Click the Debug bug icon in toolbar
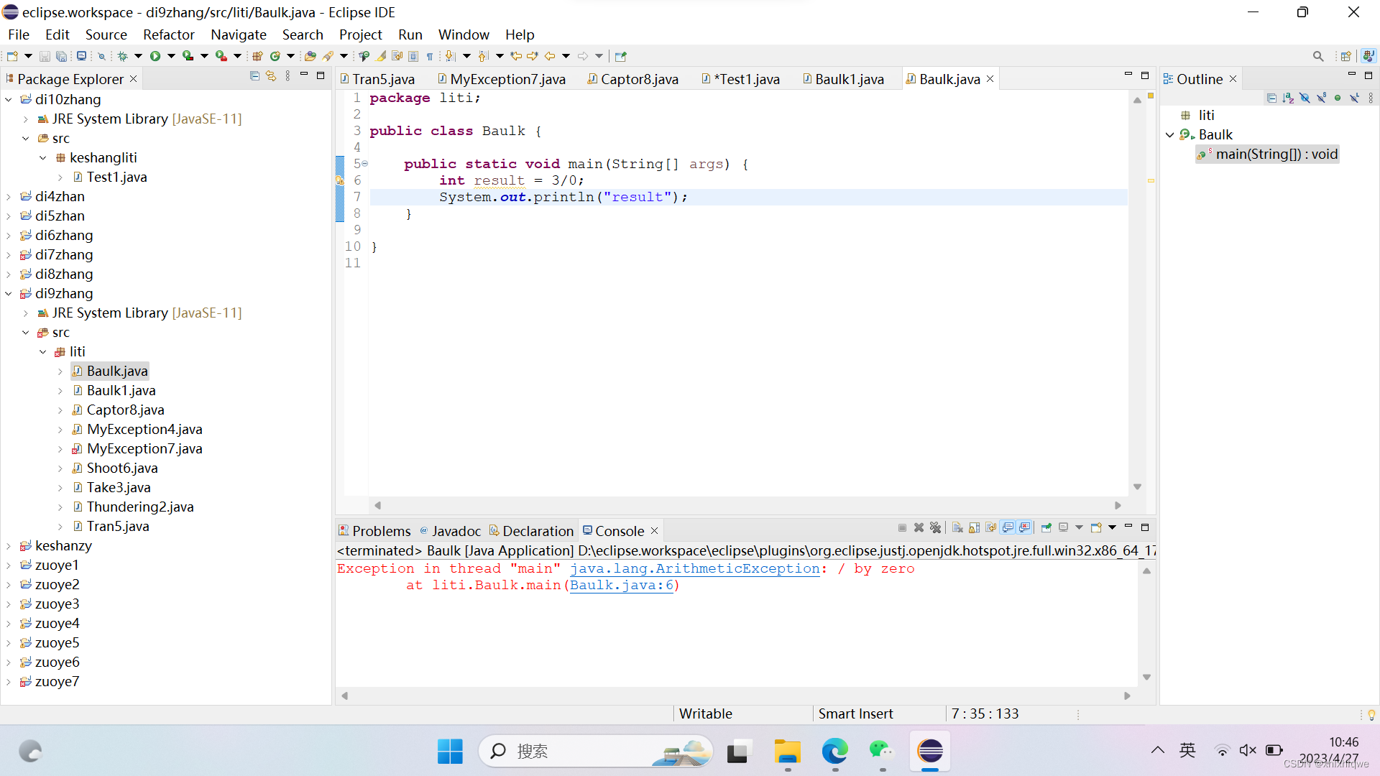The width and height of the screenshot is (1380, 776). point(123,56)
